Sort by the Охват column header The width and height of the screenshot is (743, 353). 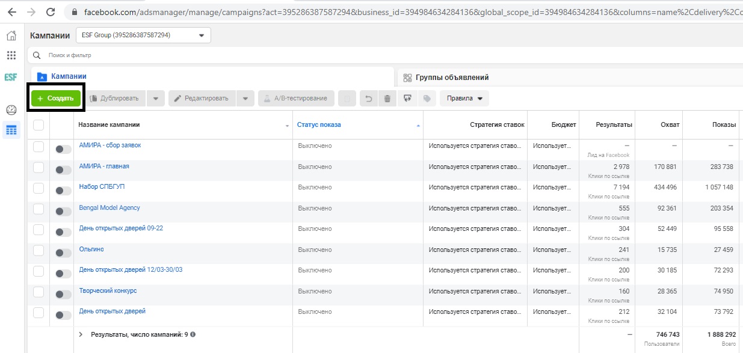tap(670, 125)
